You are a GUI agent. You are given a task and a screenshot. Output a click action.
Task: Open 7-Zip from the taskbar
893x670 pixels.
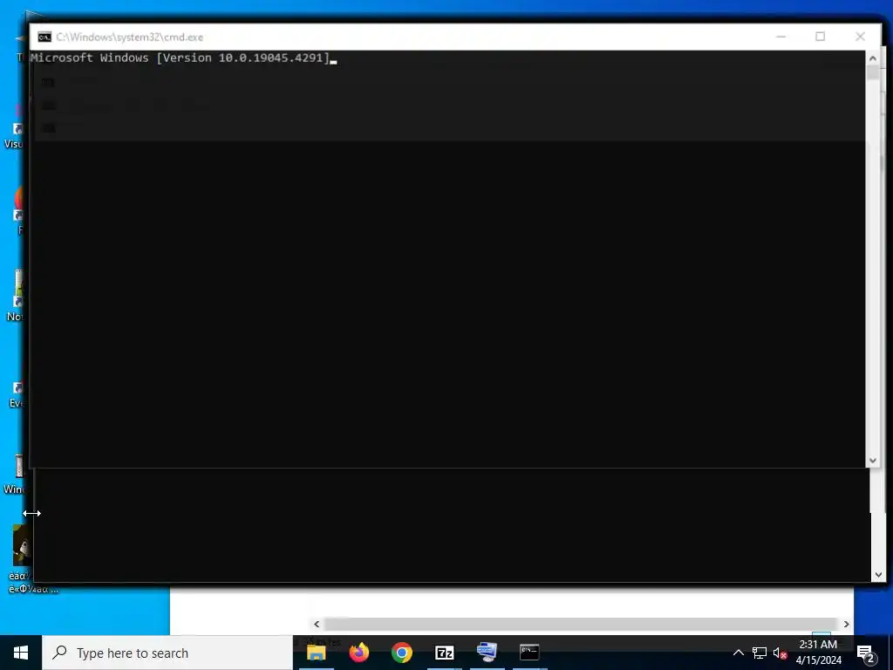point(444,653)
